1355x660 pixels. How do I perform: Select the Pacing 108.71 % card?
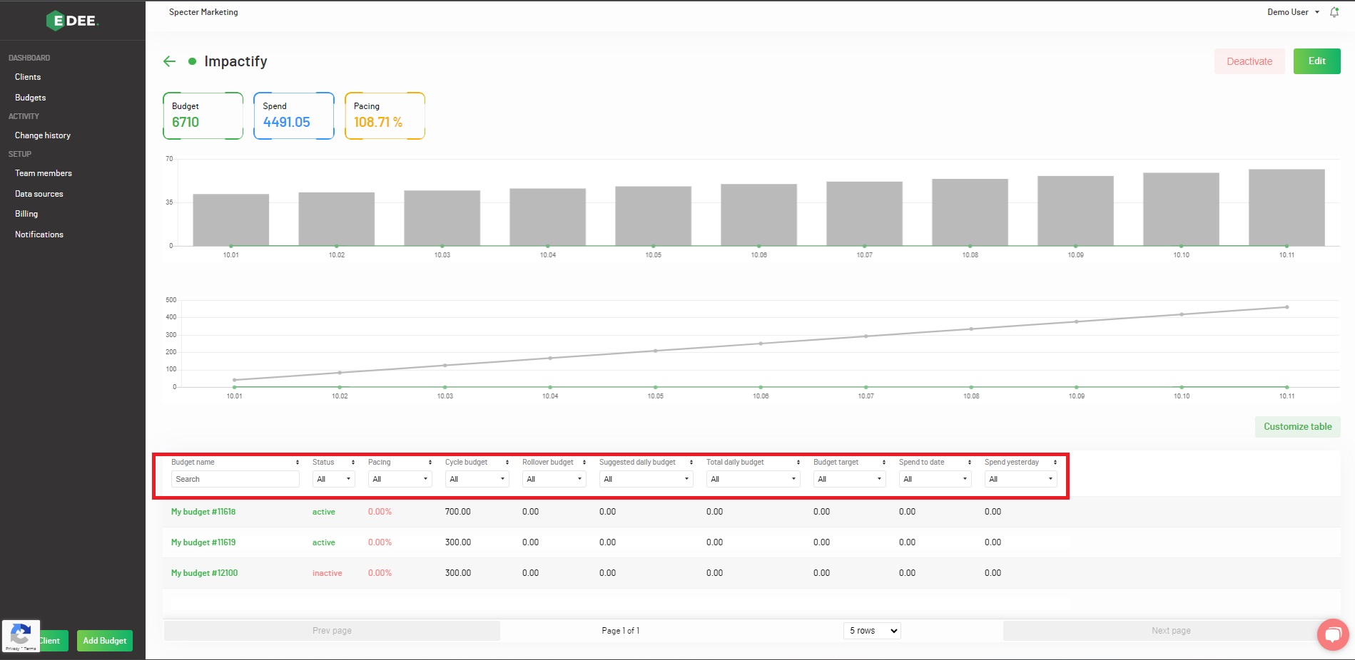point(385,115)
